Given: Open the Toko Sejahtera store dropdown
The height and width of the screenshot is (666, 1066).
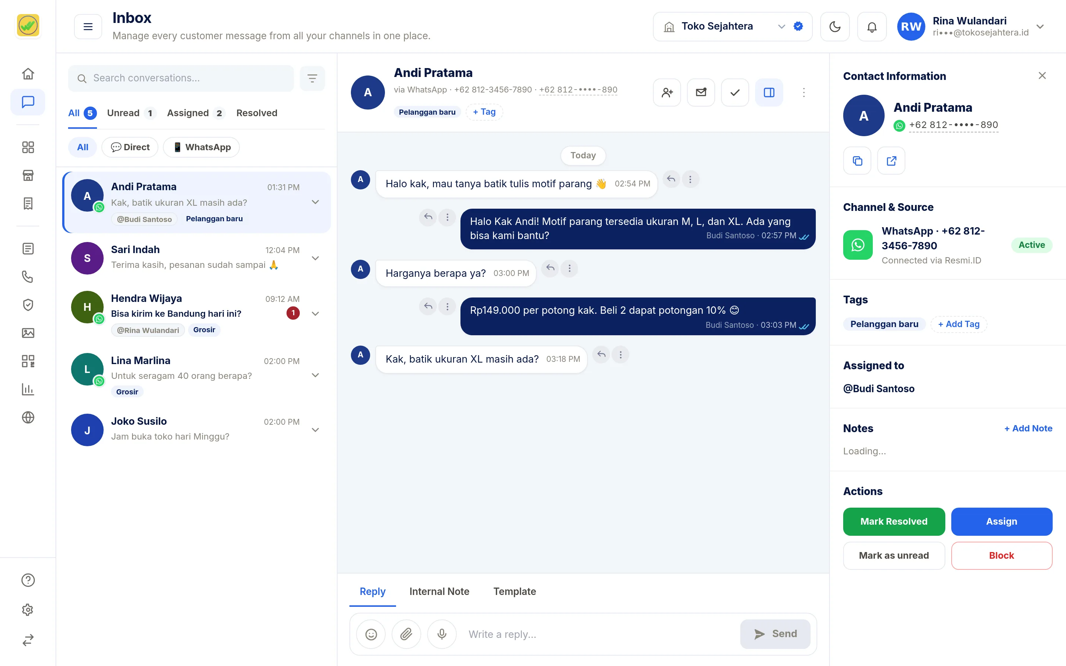Looking at the screenshot, I should tap(733, 27).
